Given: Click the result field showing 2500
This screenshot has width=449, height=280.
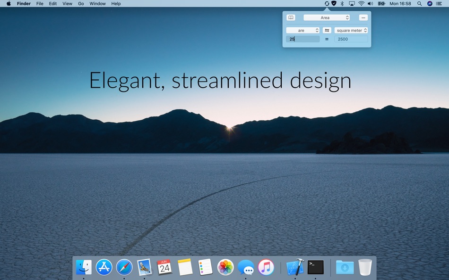Looking at the screenshot, I should click(351, 39).
